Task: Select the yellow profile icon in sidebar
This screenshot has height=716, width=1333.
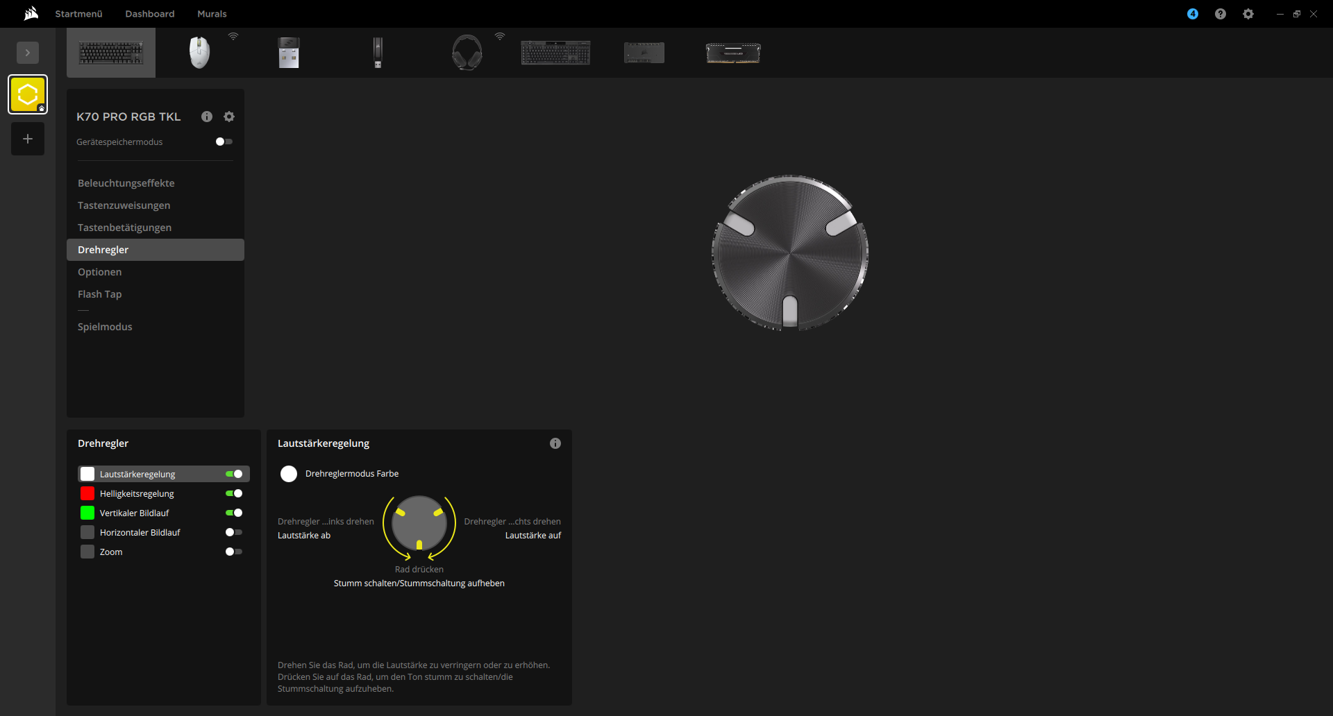Action: click(x=28, y=94)
